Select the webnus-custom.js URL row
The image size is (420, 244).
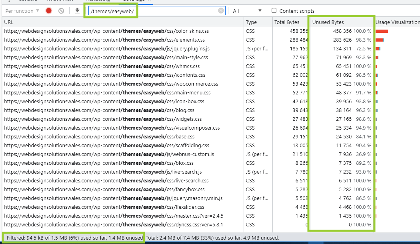click(x=211, y=154)
